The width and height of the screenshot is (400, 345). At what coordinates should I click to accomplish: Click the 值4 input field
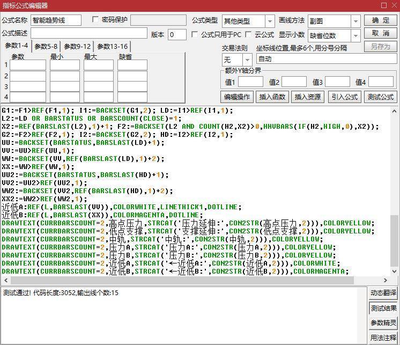[x=381, y=82]
